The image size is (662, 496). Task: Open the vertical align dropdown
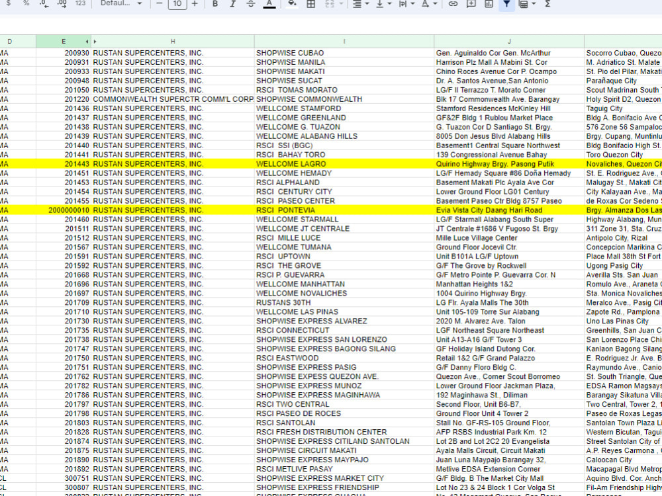point(383,4)
